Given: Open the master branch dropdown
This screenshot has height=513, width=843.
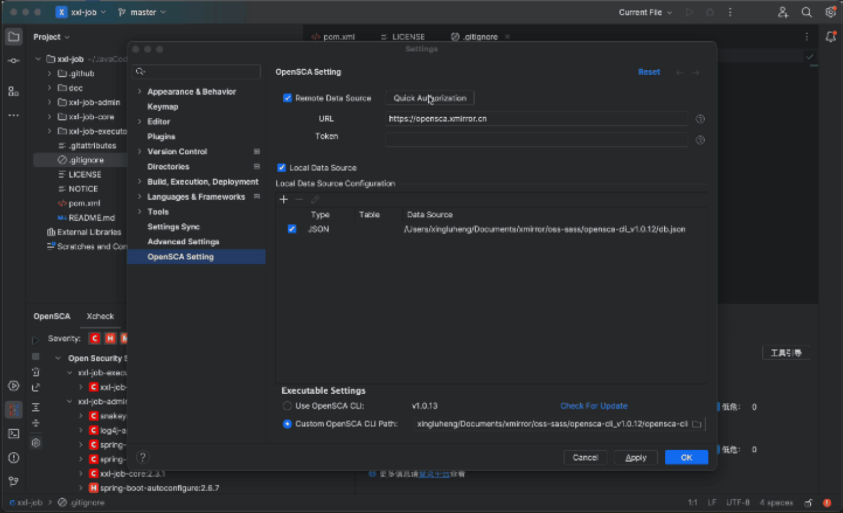Looking at the screenshot, I should point(142,12).
